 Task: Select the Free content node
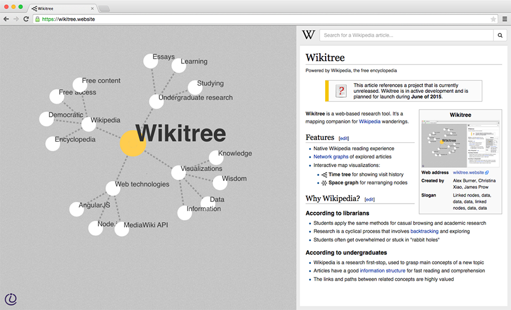(x=80, y=85)
